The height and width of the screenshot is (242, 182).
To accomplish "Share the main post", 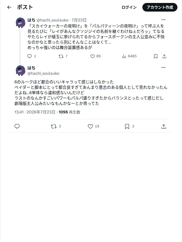I will (164, 127).
